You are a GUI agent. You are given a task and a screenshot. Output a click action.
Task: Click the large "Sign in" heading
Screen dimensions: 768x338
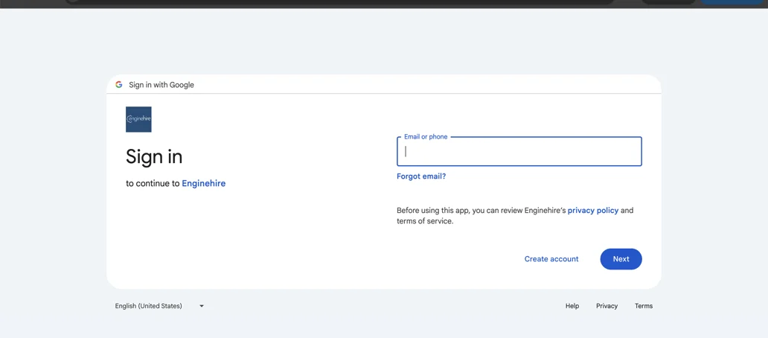click(x=154, y=156)
